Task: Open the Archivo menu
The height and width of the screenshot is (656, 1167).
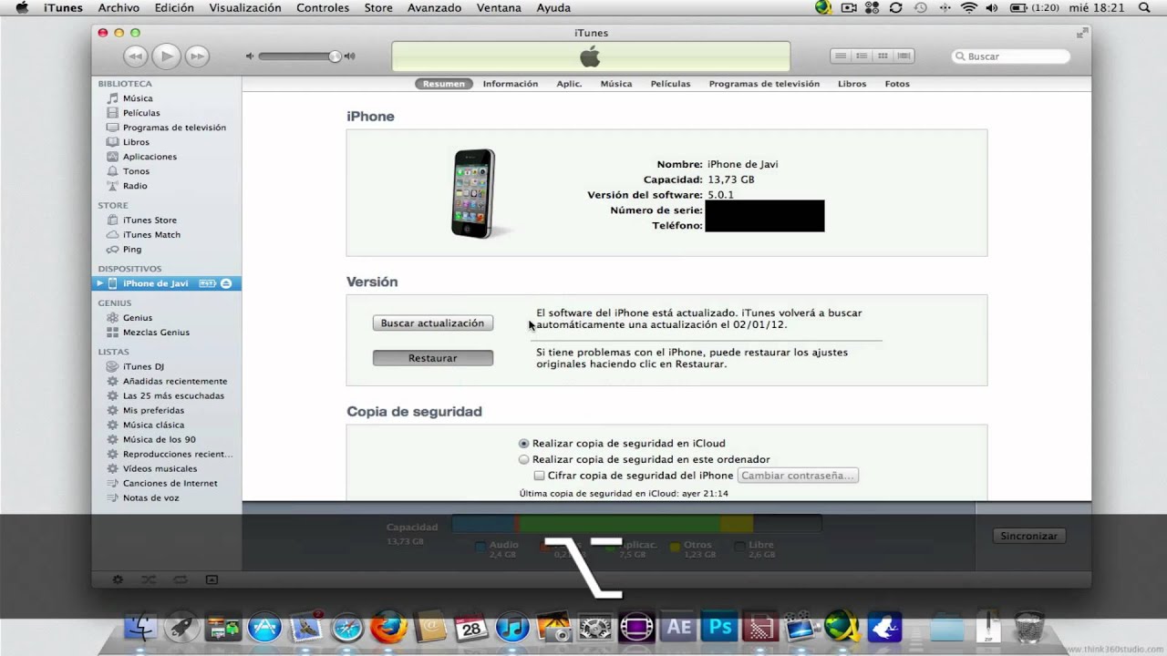Action: [x=119, y=7]
